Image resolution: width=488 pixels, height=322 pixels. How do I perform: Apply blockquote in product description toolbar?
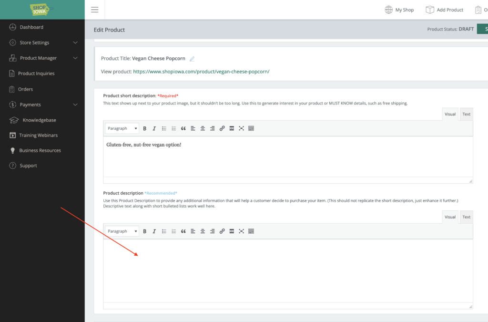point(183,231)
